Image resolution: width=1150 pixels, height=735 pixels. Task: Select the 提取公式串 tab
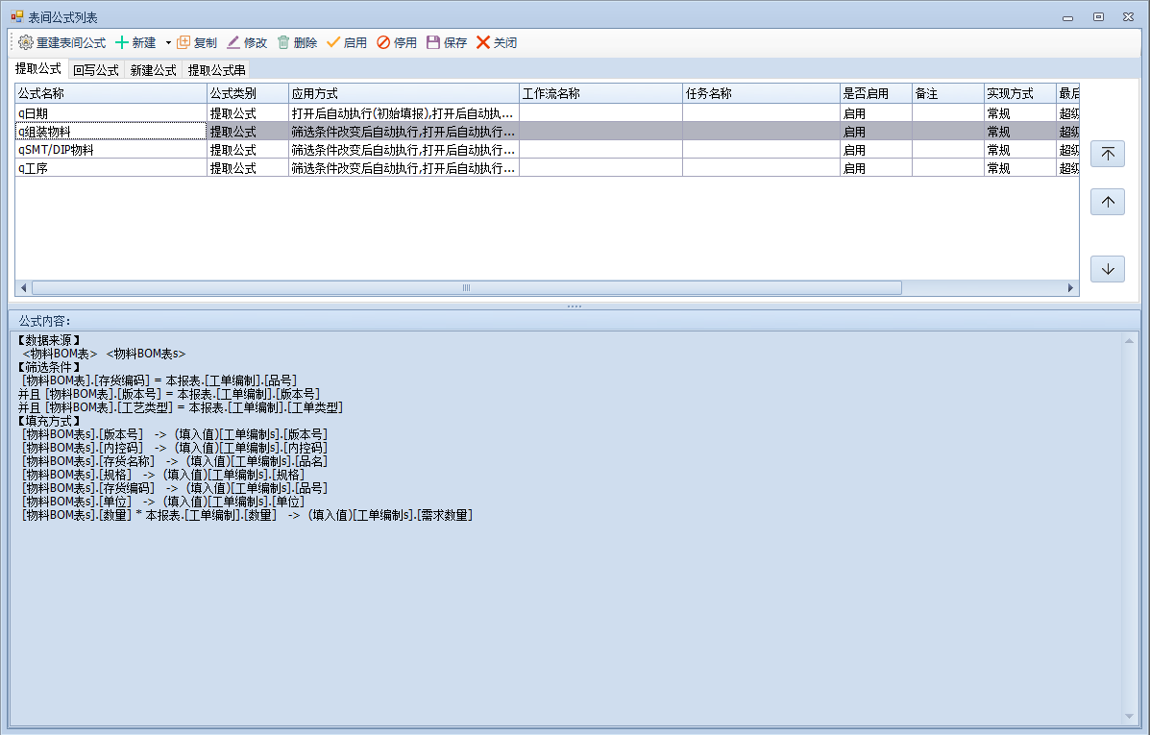tap(216, 70)
